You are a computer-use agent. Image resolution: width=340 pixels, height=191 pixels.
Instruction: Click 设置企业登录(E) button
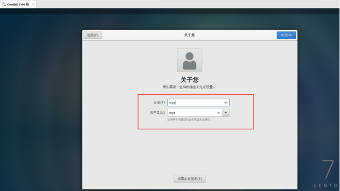[x=189, y=178]
